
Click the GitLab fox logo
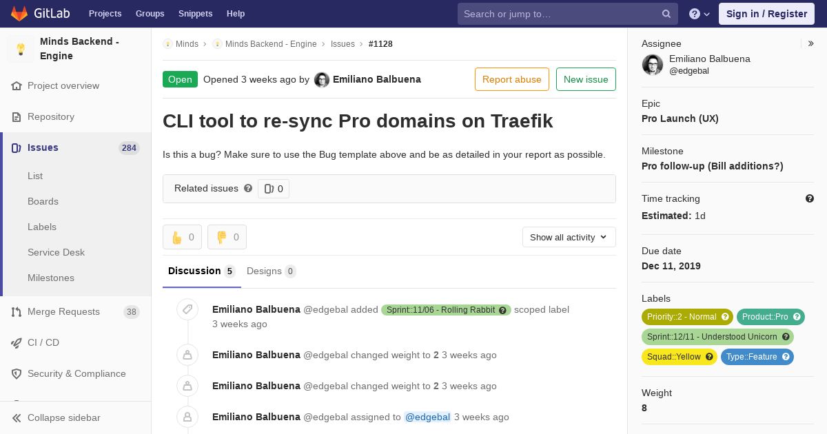(x=19, y=14)
